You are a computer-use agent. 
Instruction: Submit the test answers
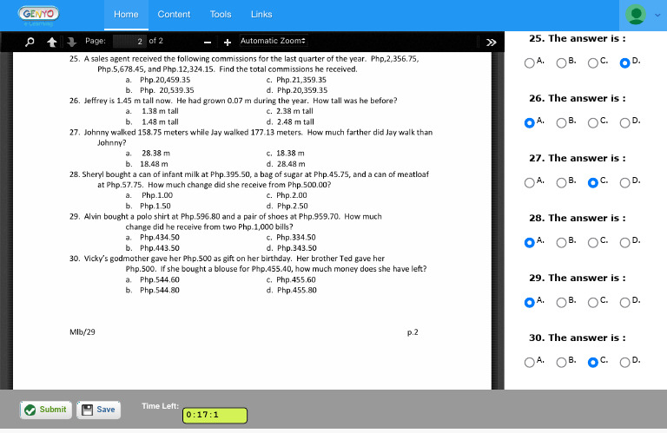pyautogui.click(x=46, y=410)
